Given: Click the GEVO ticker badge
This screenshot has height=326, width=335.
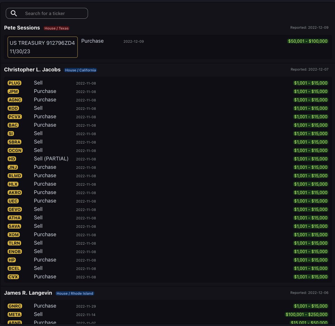Looking at the screenshot, I should 15,209.
